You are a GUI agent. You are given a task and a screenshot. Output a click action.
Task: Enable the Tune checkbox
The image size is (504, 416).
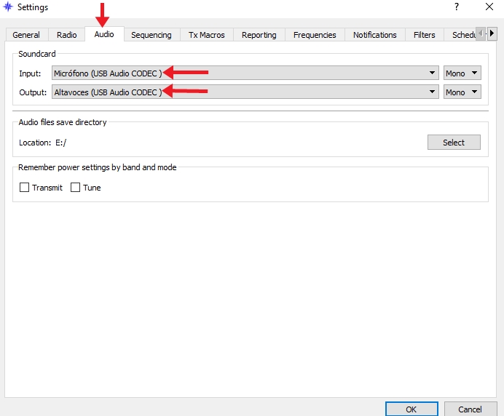(x=76, y=188)
